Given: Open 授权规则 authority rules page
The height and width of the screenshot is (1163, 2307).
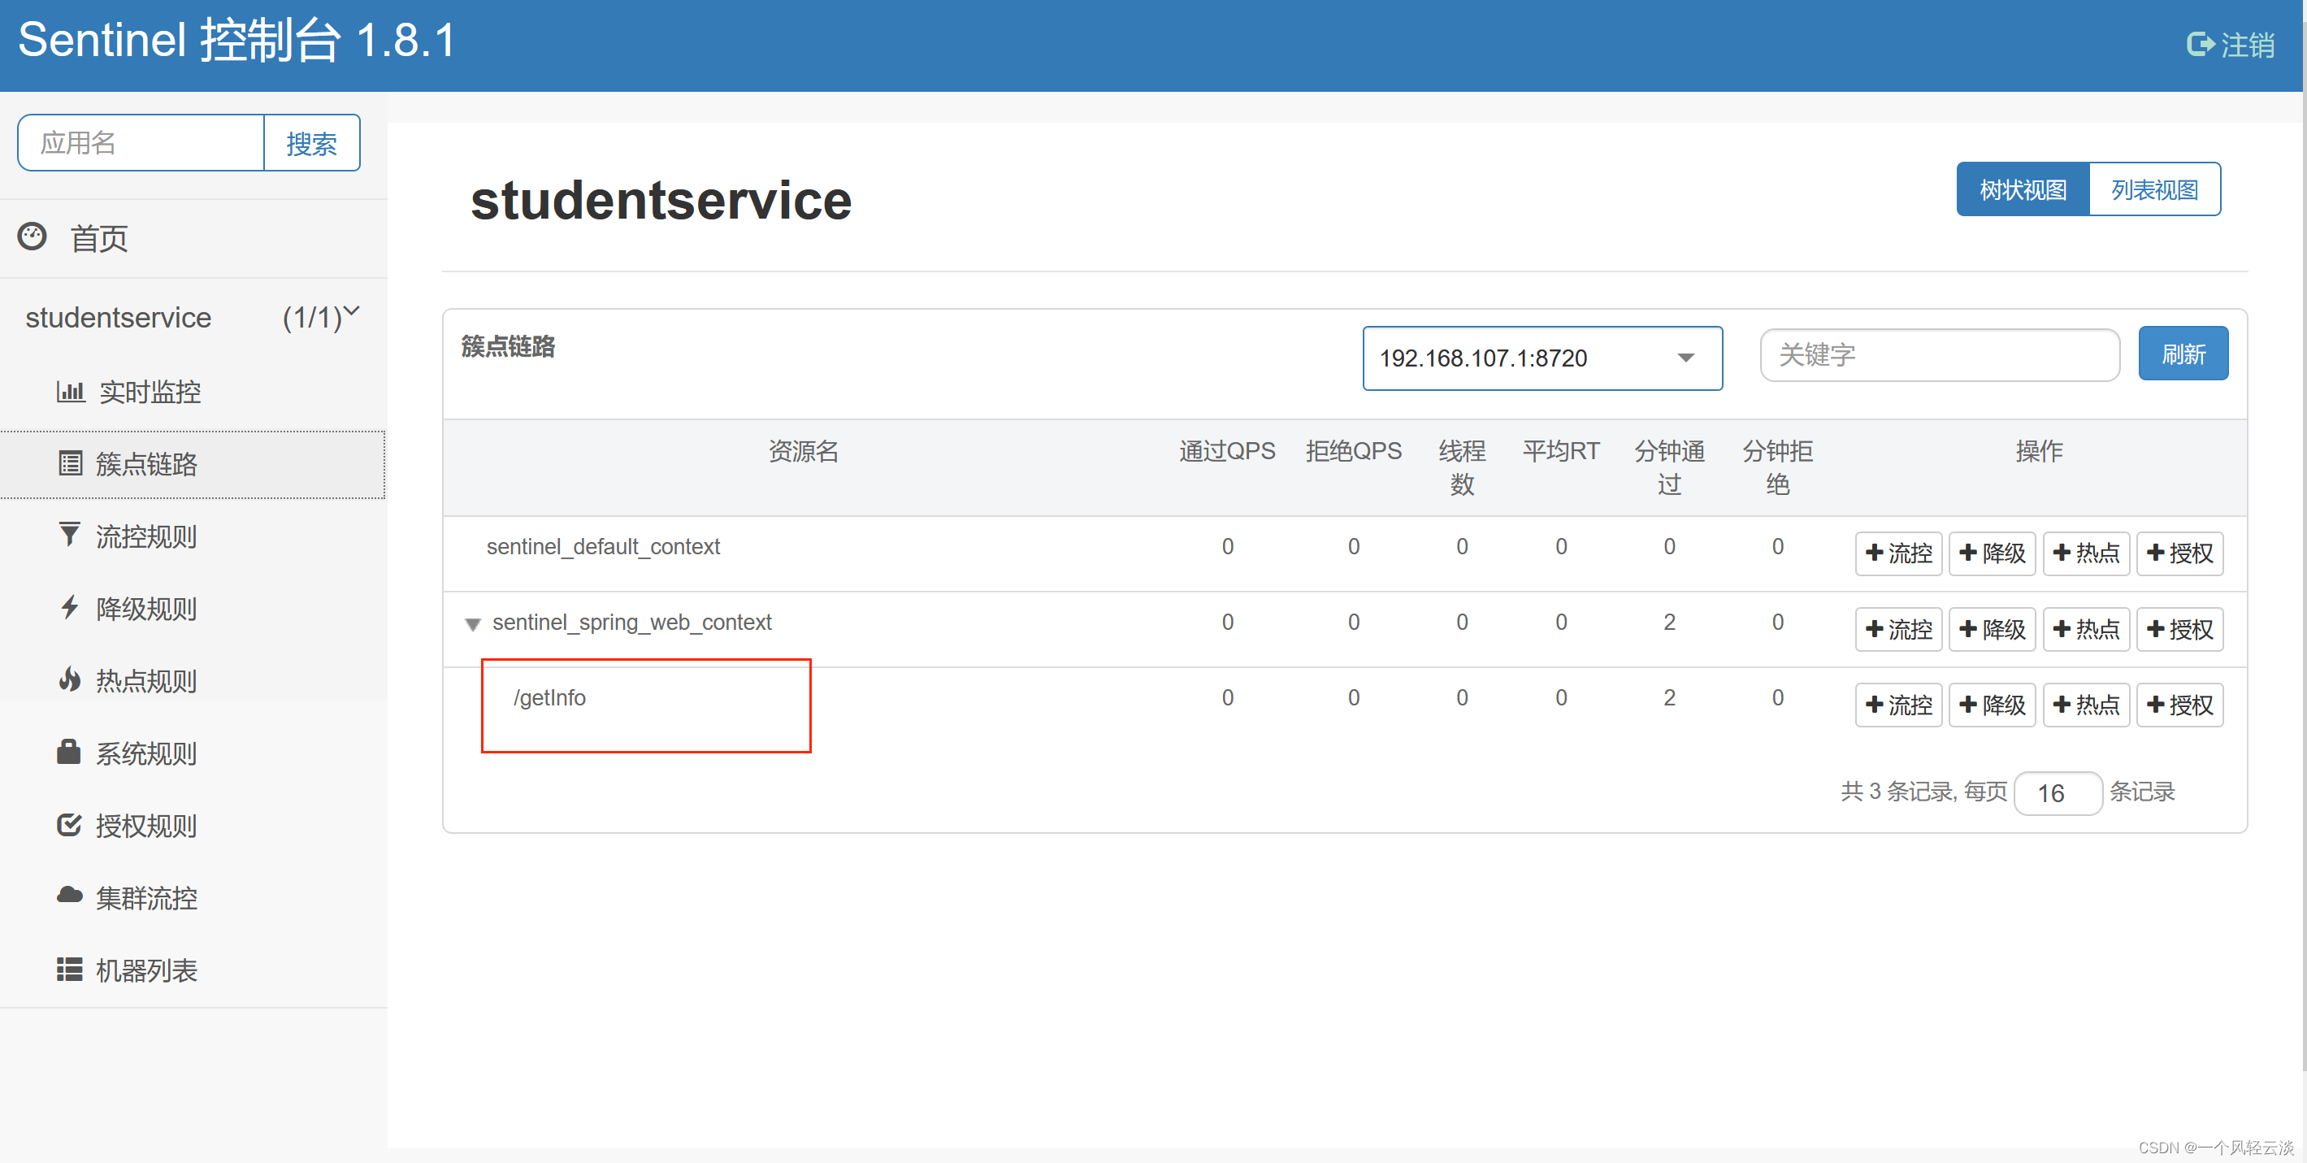Looking at the screenshot, I should click(146, 825).
